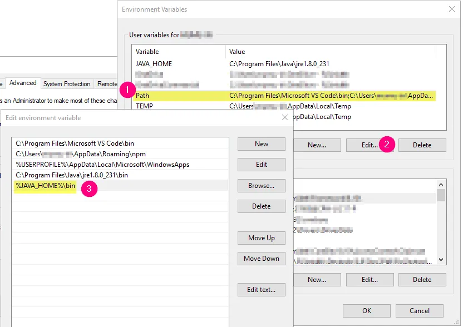The image size is (463, 327).
Task: Click the Edit button beside the path list
Action: (262, 165)
